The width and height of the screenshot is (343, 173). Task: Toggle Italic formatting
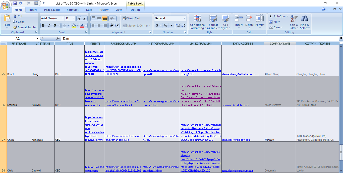pos(49,26)
